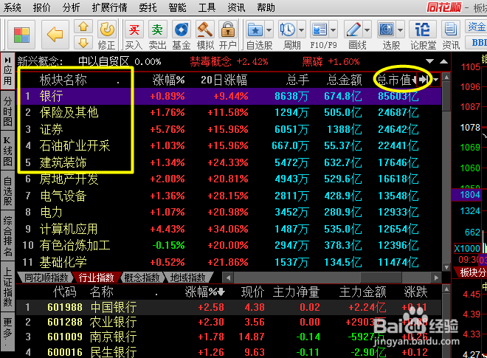Sort by the 总手 column header
This screenshot has height=358, width=487.
[297, 80]
